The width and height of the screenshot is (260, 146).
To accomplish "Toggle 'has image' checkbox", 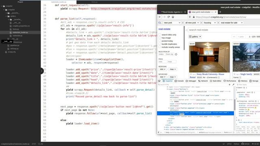I will click(160, 38).
